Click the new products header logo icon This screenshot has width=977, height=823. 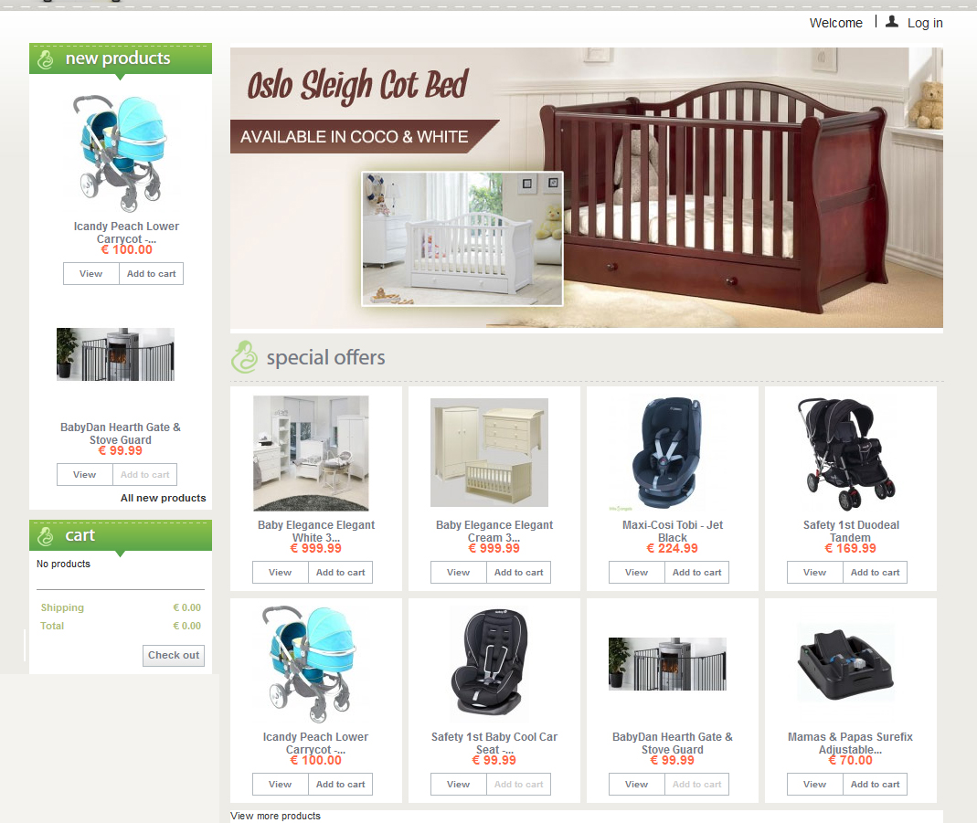tap(46, 59)
